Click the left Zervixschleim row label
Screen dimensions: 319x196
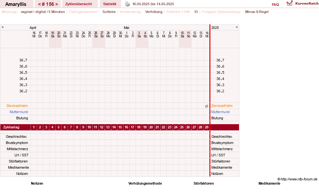[x=17, y=106]
